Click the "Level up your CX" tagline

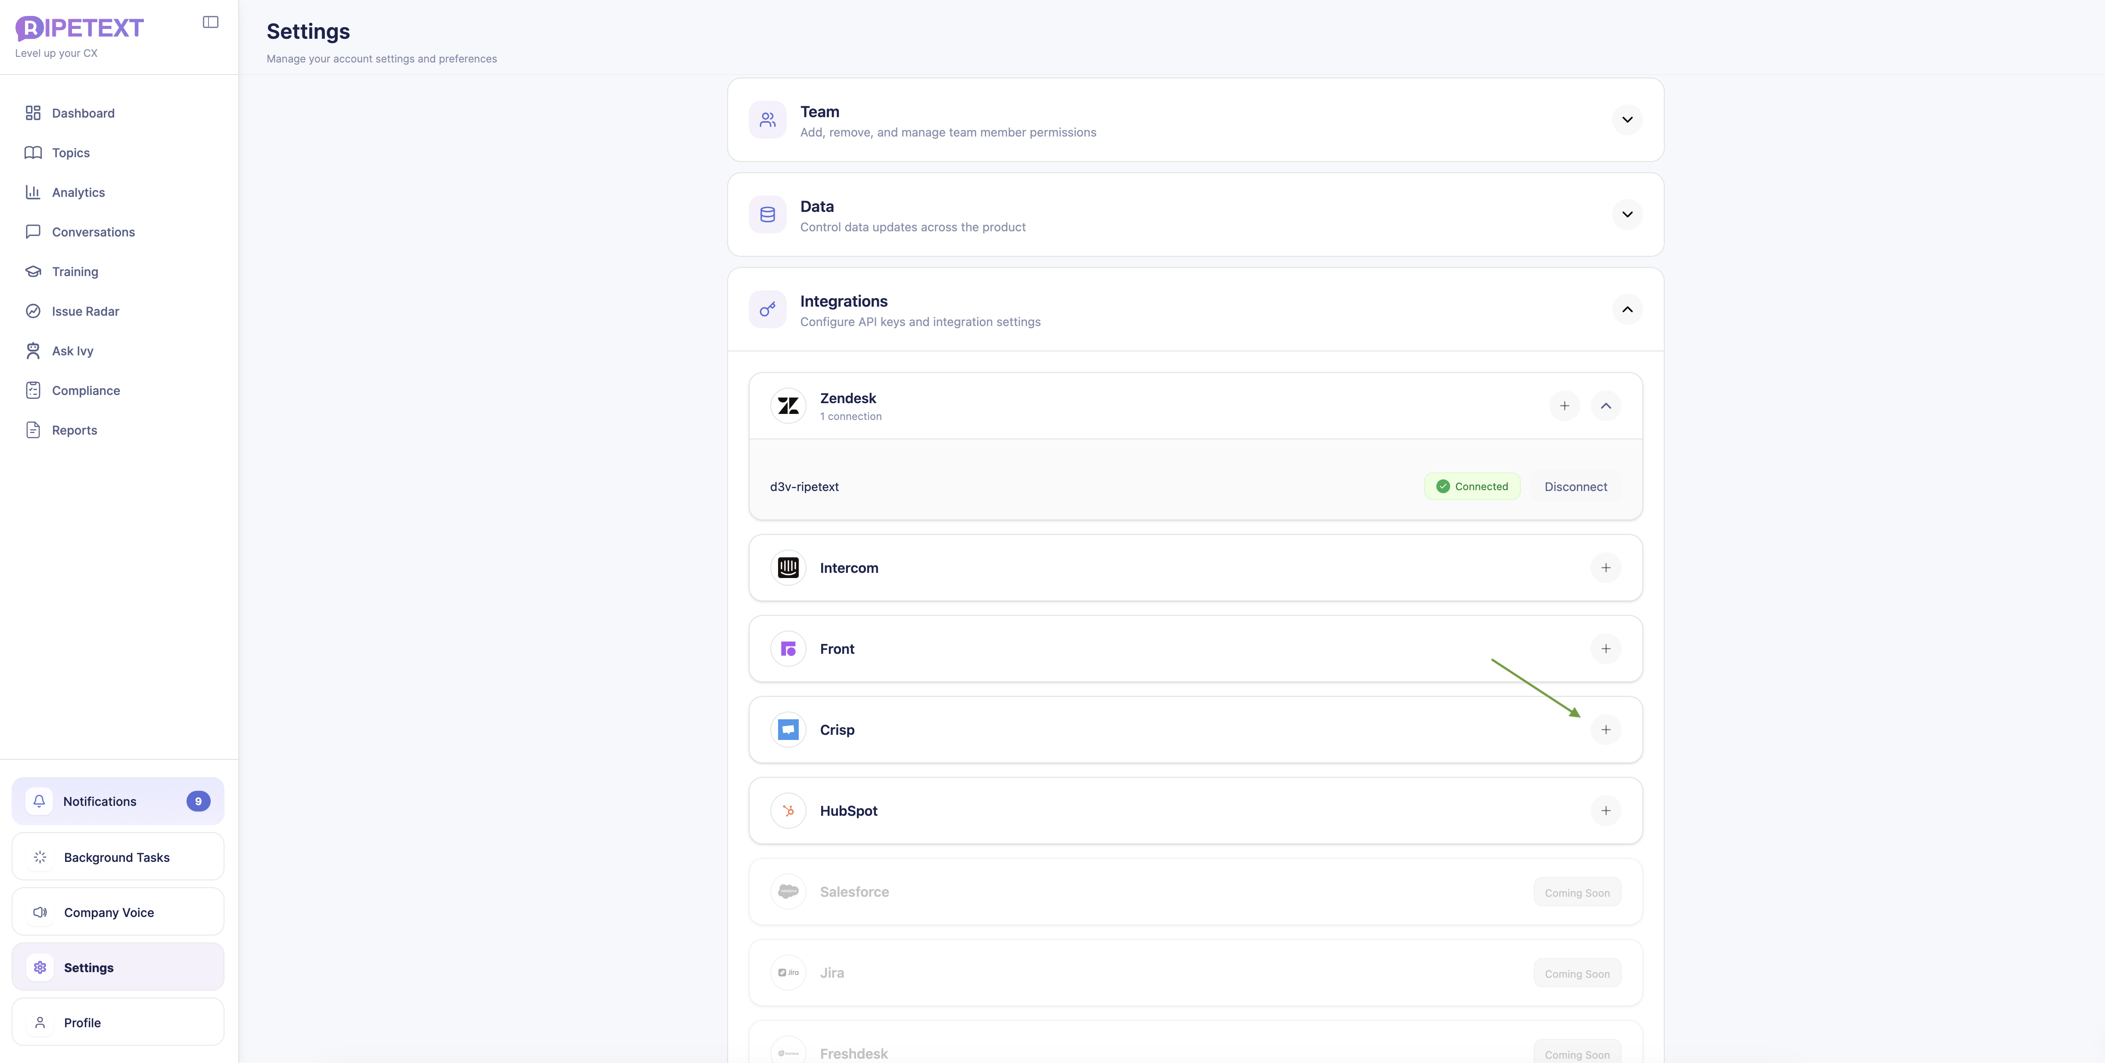point(56,53)
